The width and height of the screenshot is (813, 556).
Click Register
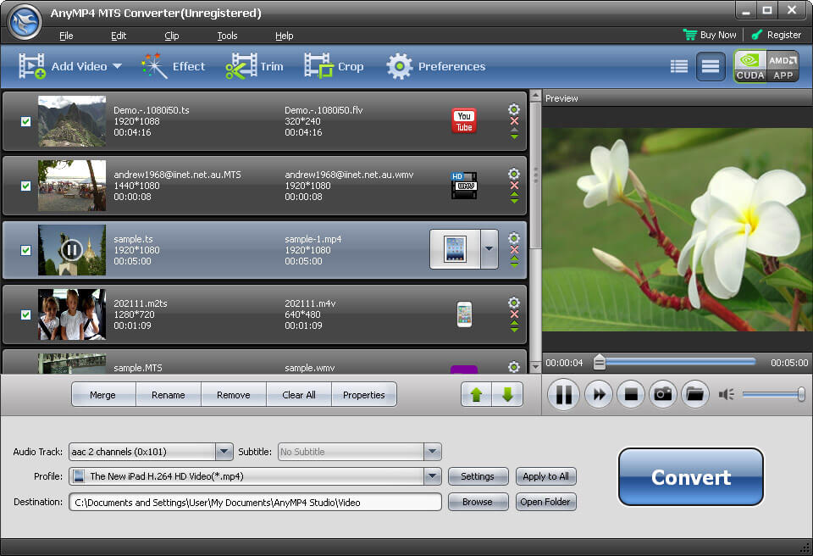777,35
